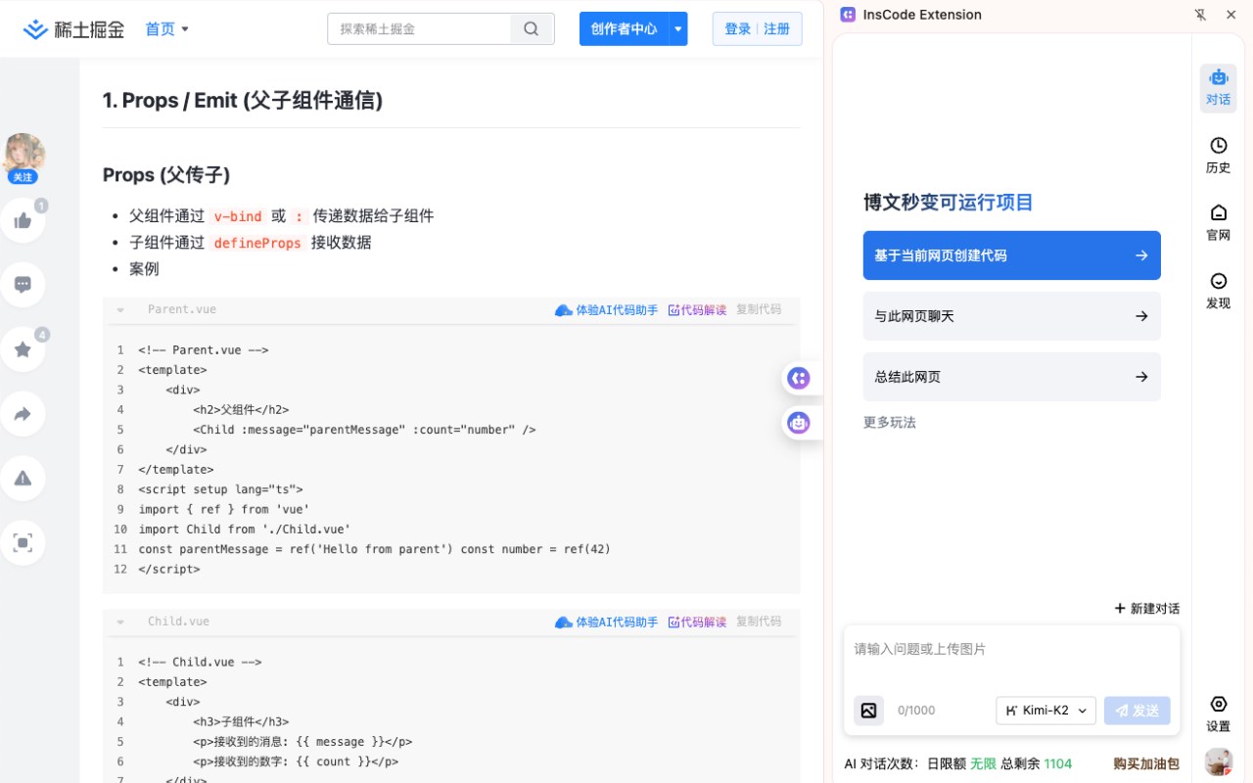Collapse the Parent.vue code block
1253x783 pixels.
click(120, 310)
